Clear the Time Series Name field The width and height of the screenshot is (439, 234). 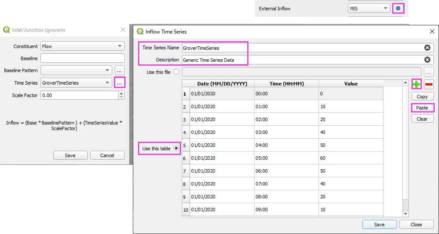click(427, 48)
